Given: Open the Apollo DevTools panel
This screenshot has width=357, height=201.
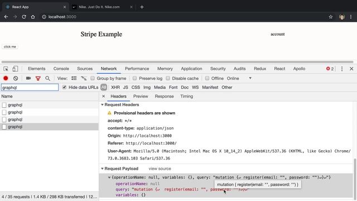Looking at the screenshot, I should click(x=299, y=69).
